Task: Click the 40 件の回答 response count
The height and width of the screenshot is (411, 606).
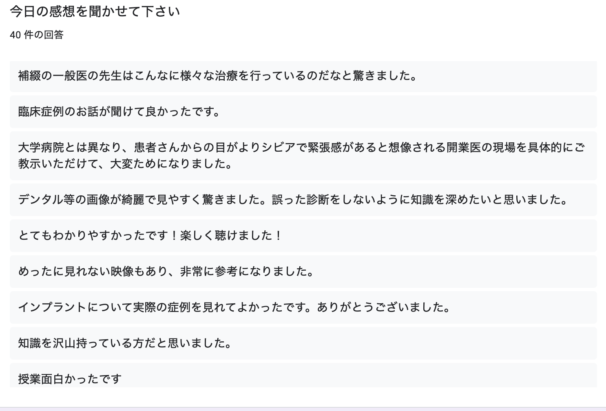Action: pyautogui.click(x=37, y=35)
